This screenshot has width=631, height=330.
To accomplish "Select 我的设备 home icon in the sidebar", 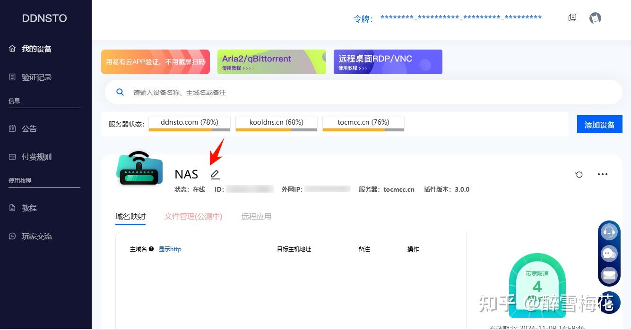I will pos(12,48).
